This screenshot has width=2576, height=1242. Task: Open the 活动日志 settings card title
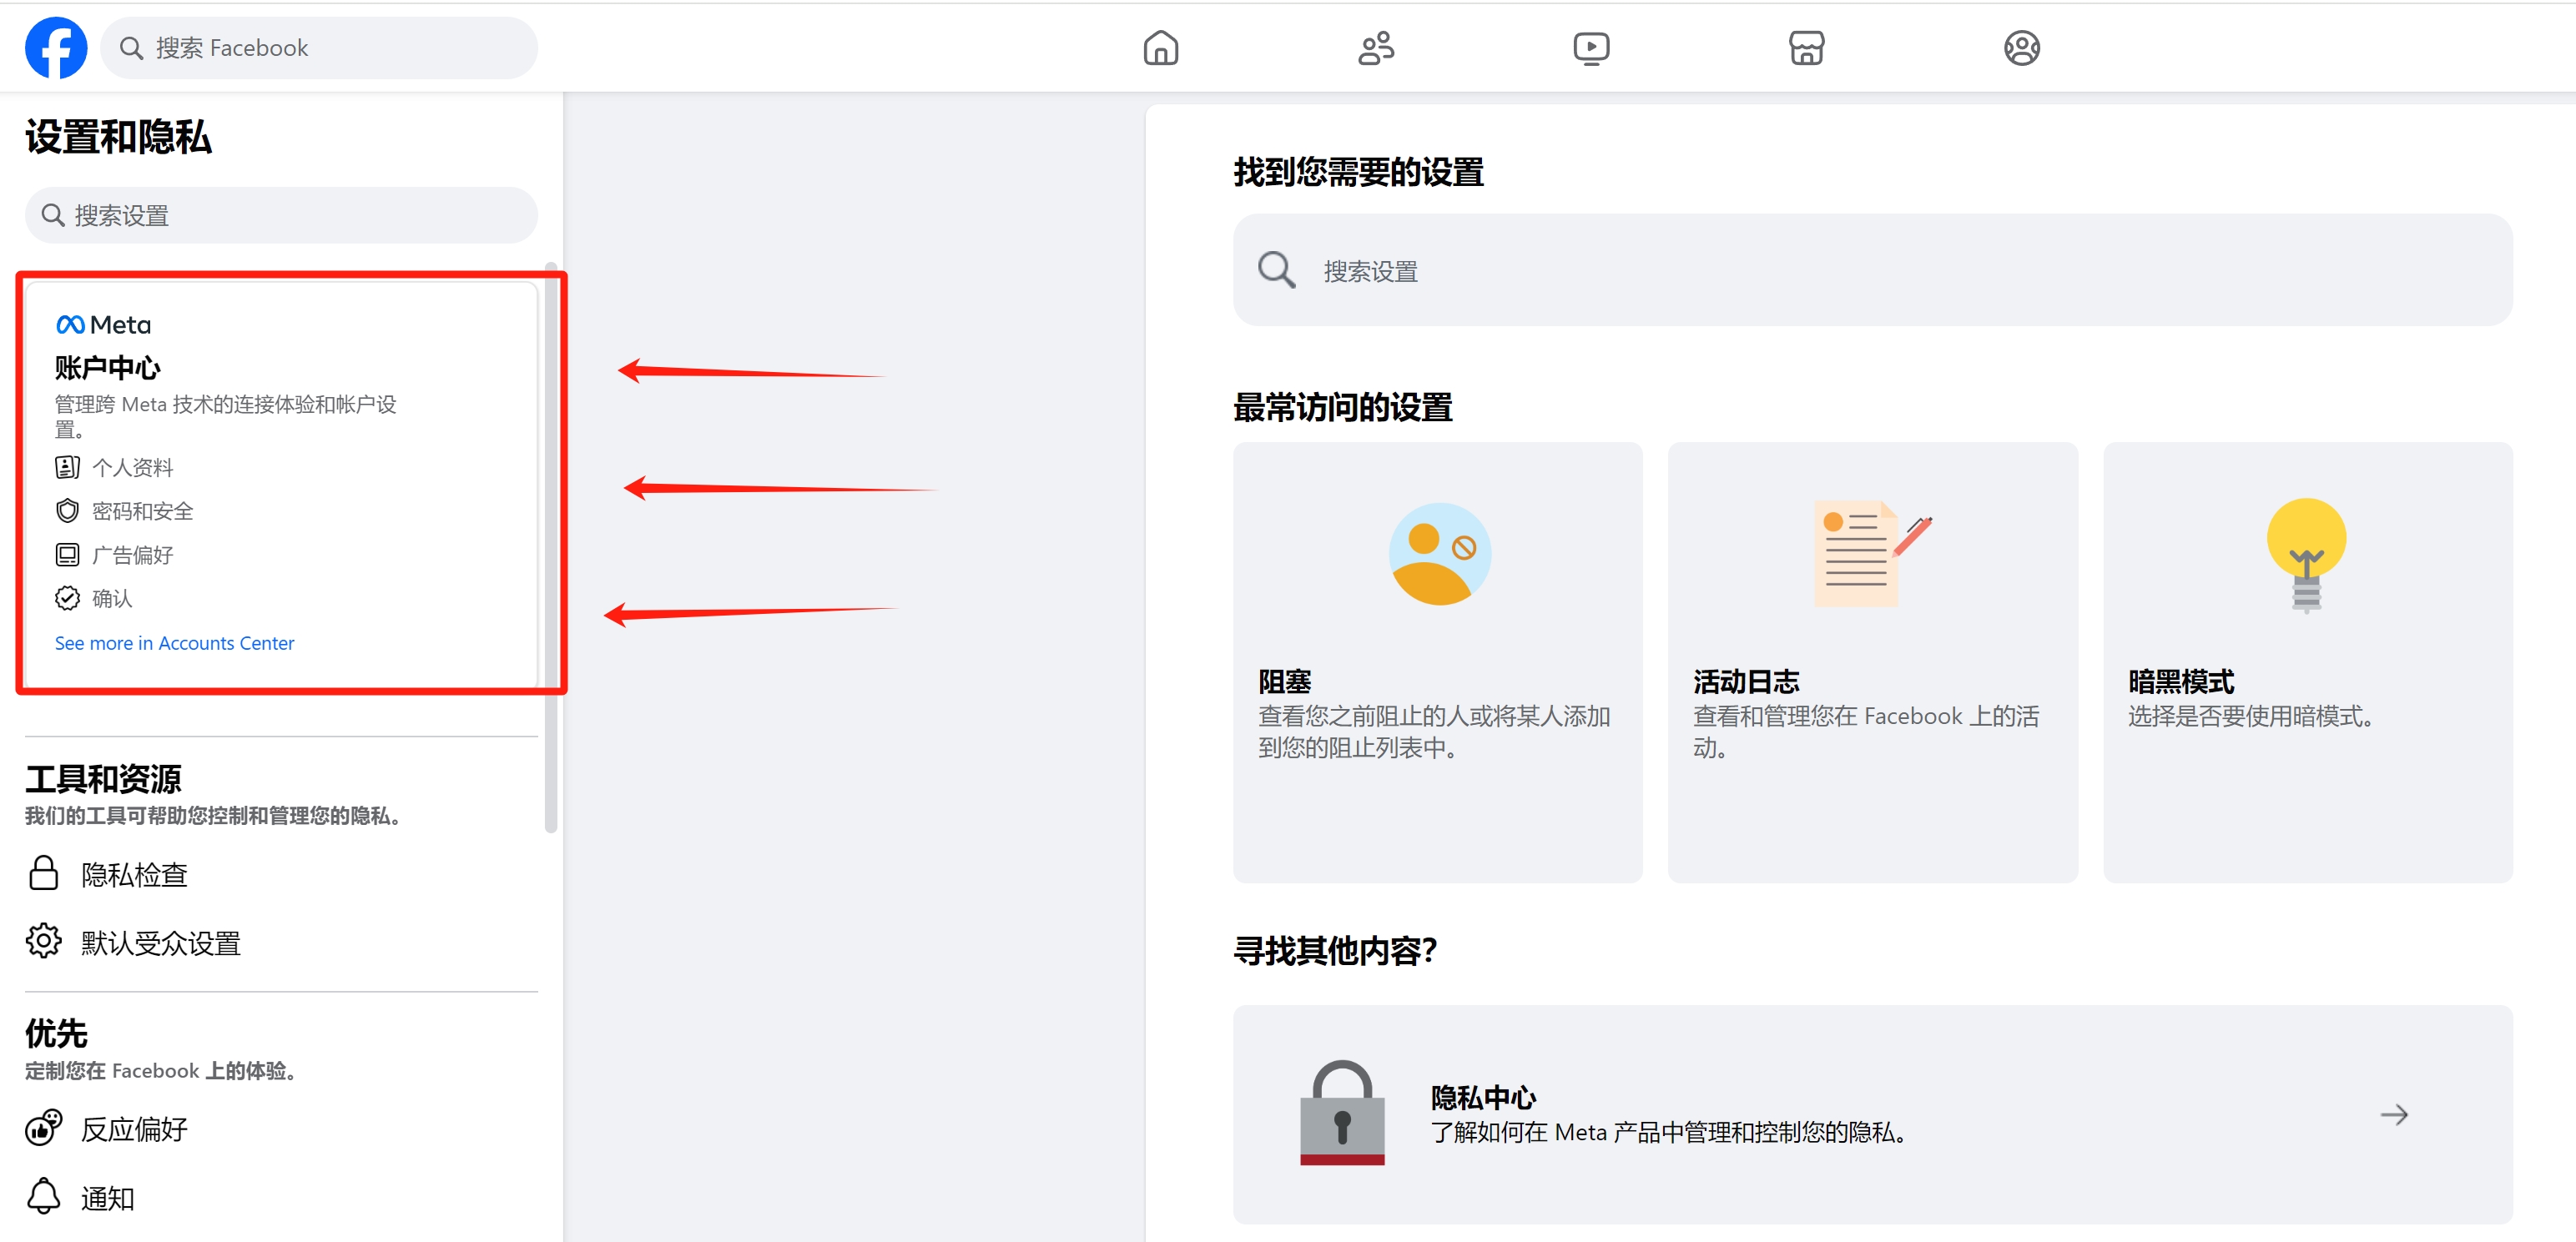coord(1746,681)
